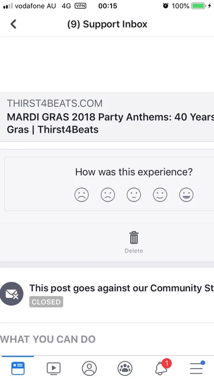Open the News Feed tab icon
214x381 pixels.
(x=18, y=368)
